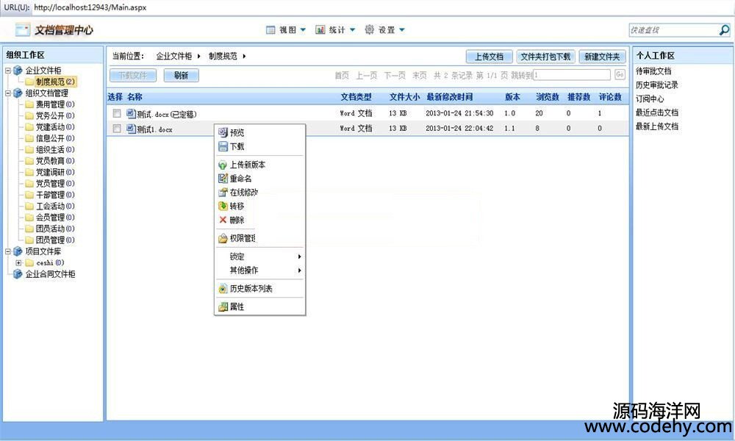The image size is (735, 441).
Task: Collapse the 企业文件柜 tree node
Action: tap(8, 71)
